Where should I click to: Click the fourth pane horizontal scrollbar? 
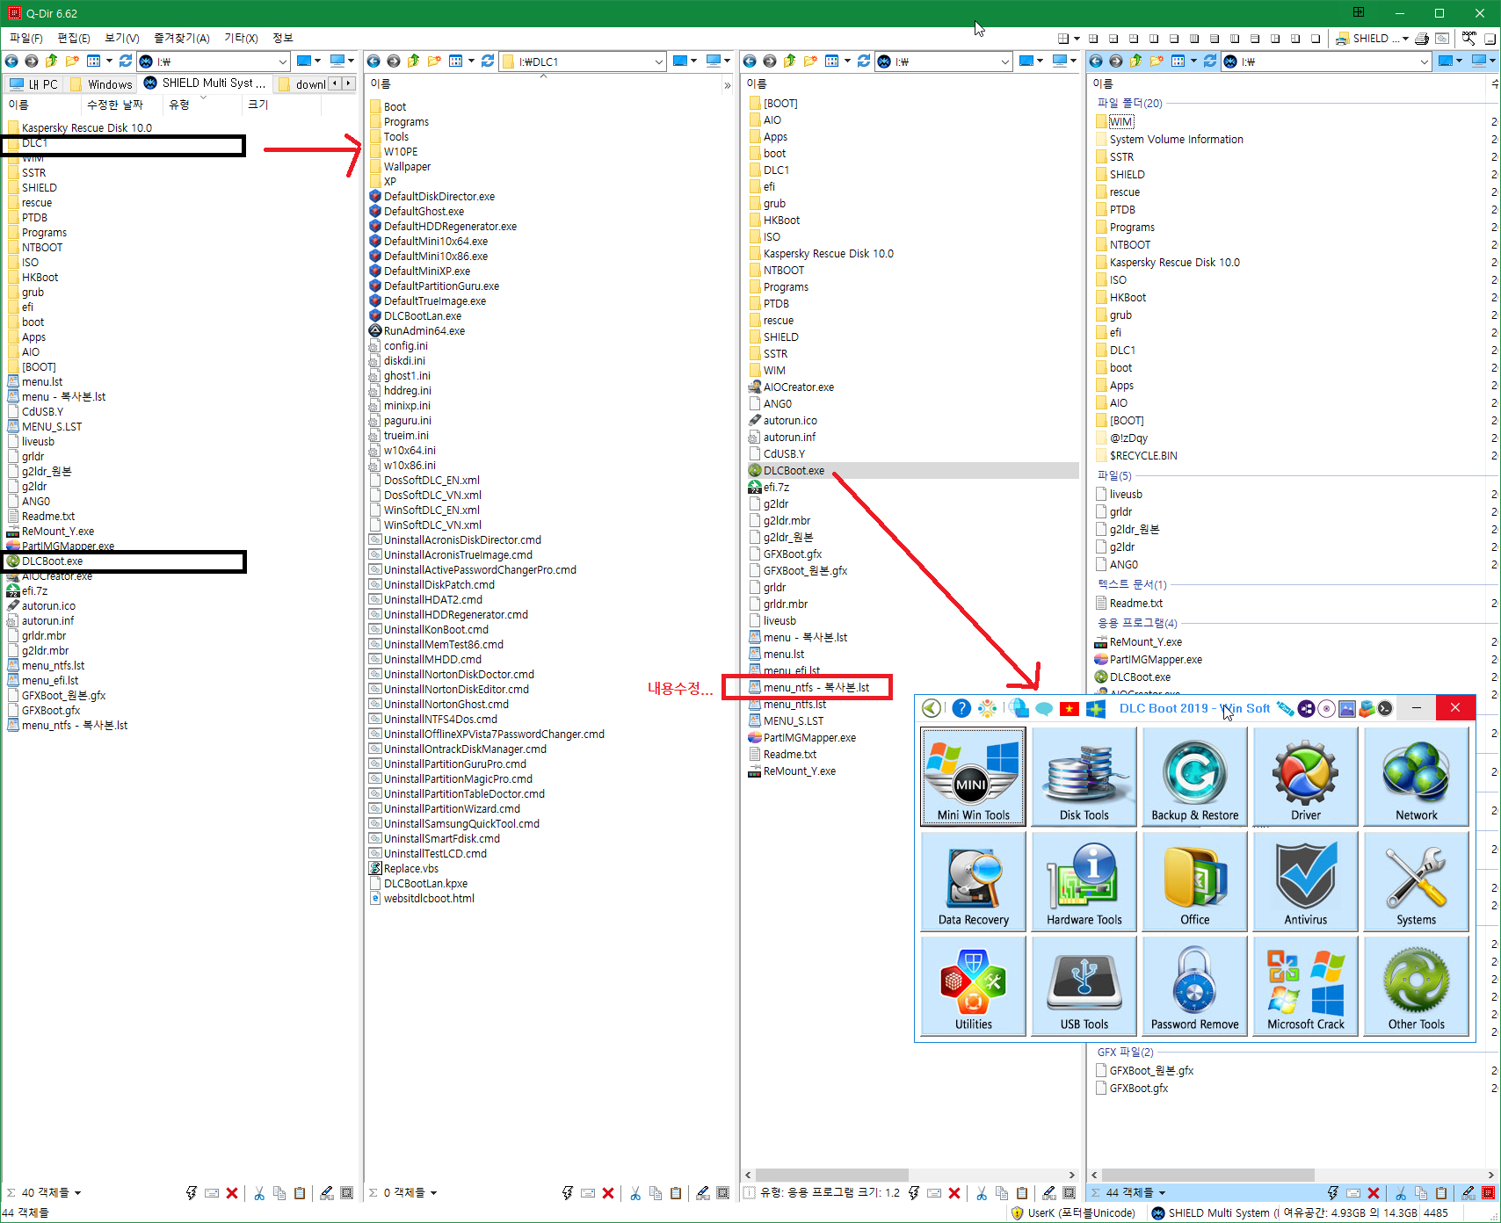pyautogui.click(x=1208, y=1175)
